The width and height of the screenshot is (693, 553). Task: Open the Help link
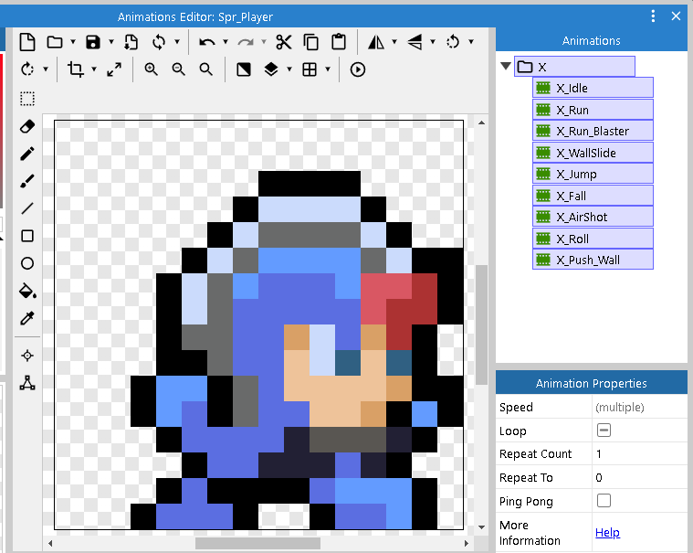pos(607,533)
